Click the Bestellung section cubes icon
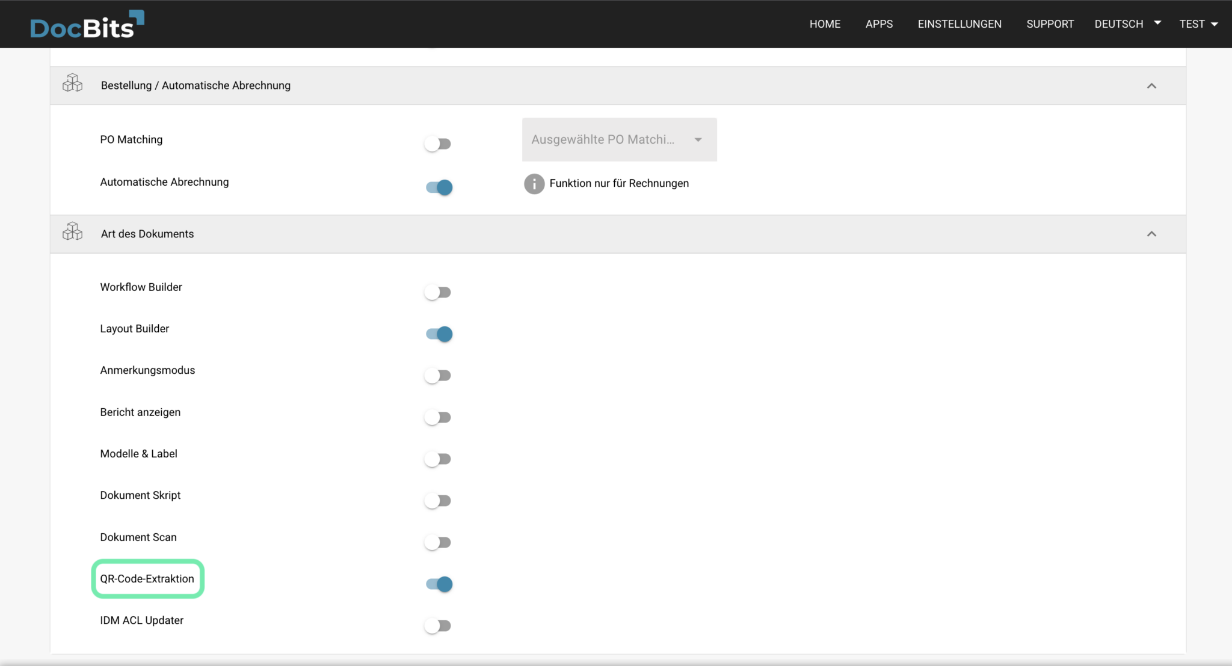Image resolution: width=1232 pixels, height=666 pixels. tap(72, 84)
